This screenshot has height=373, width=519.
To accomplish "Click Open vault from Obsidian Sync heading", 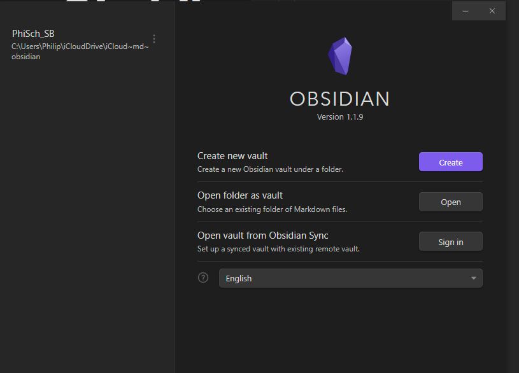I will pyautogui.click(x=263, y=236).
